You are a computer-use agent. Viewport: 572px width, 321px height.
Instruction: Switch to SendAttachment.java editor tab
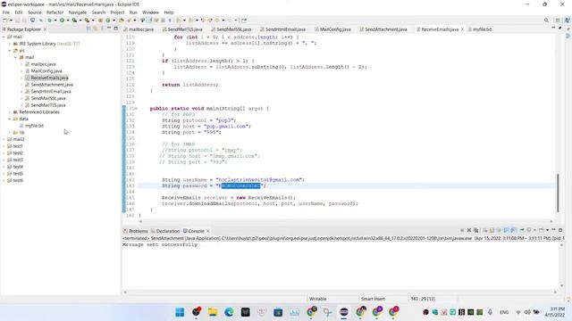pyautogui.click(x=383, y=29)
